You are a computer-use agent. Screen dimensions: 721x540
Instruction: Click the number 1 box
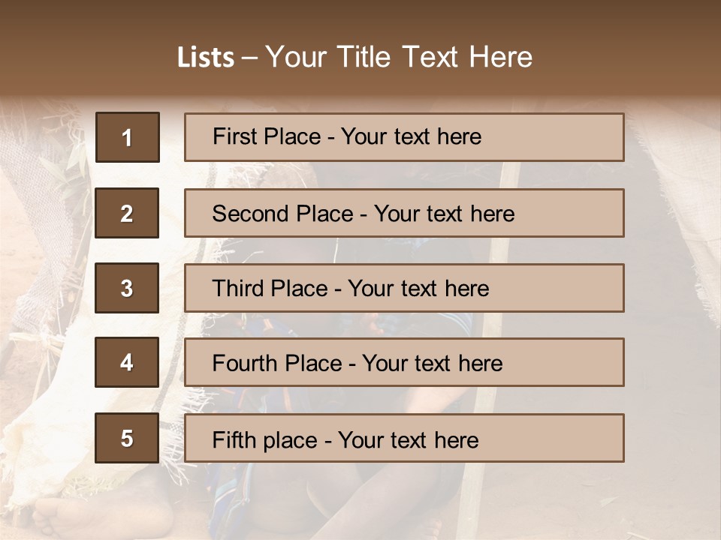click(128, 137)
